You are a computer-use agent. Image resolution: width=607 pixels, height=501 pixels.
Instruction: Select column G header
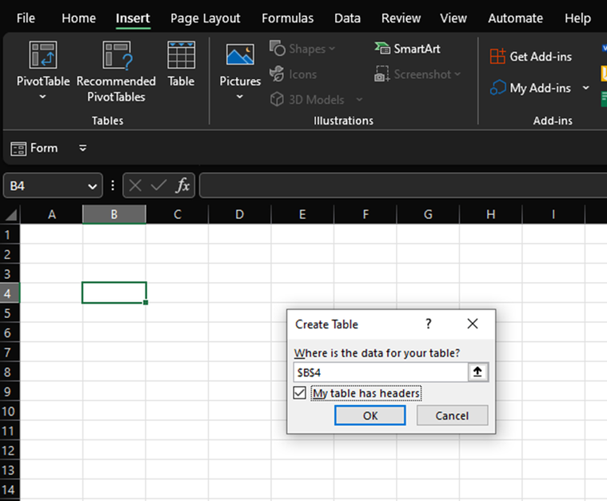(428, 214)
